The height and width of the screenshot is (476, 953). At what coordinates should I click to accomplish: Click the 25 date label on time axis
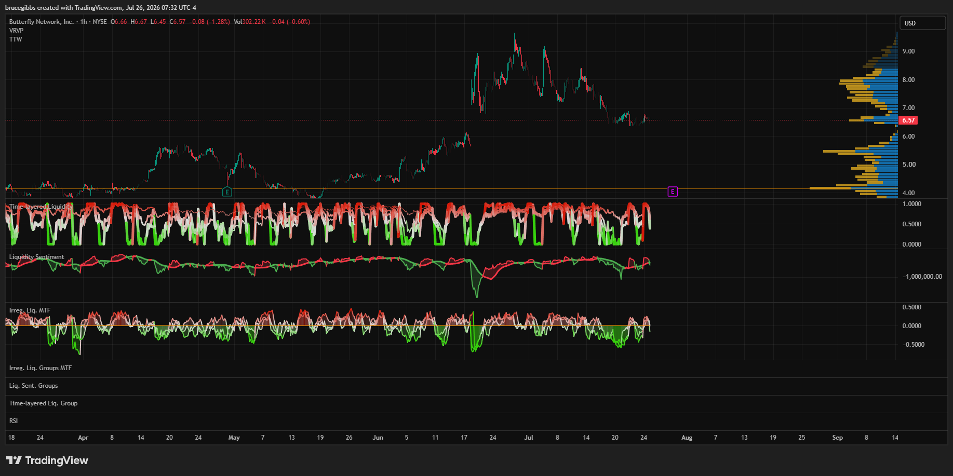point(802,438)
